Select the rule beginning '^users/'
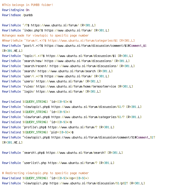The height and width of the screenshot is (188, 170). [x=51, y=81]
